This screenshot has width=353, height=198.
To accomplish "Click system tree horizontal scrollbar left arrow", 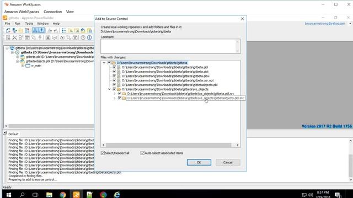I will coord(6,126).
